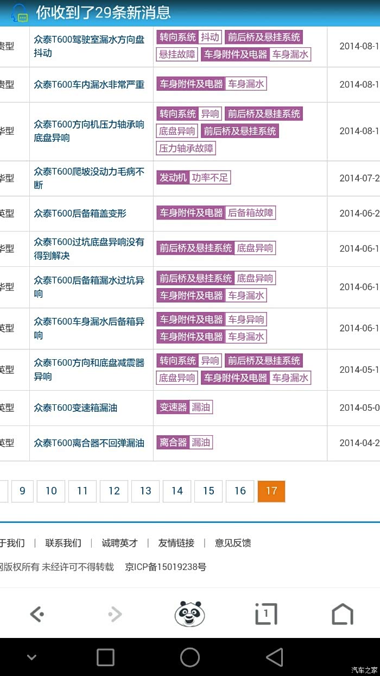Viewport: 380px width, 676px height.
Task: Open complaint 众泰T600后备箱漏水过坑异响
Action: (x=89, y=287)
